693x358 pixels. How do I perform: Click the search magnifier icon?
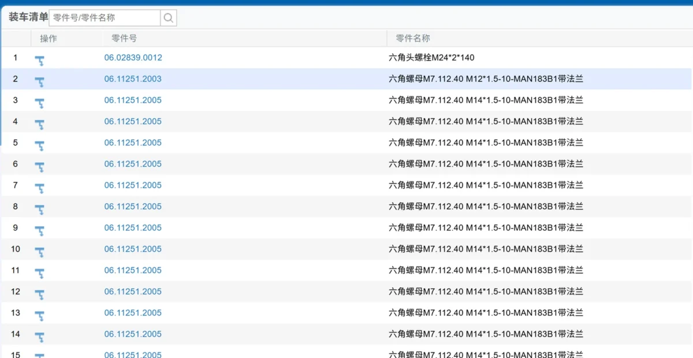click(168, 18)
